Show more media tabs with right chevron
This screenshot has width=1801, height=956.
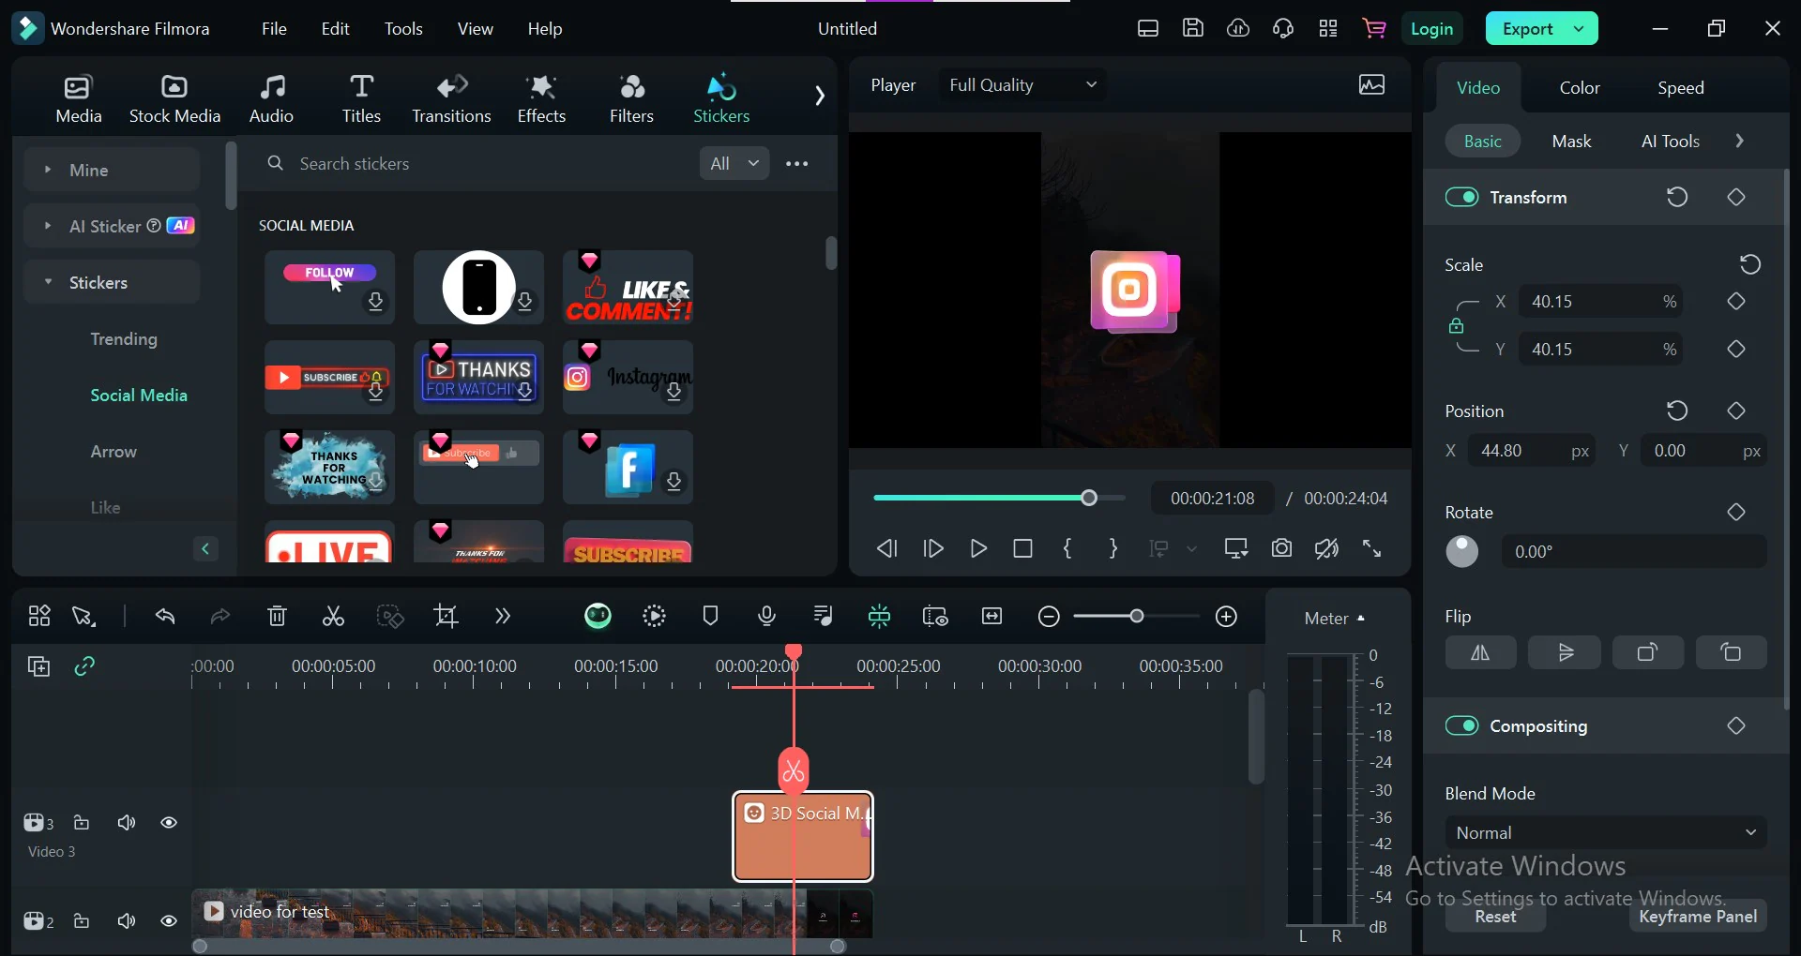tap(819, 96)
